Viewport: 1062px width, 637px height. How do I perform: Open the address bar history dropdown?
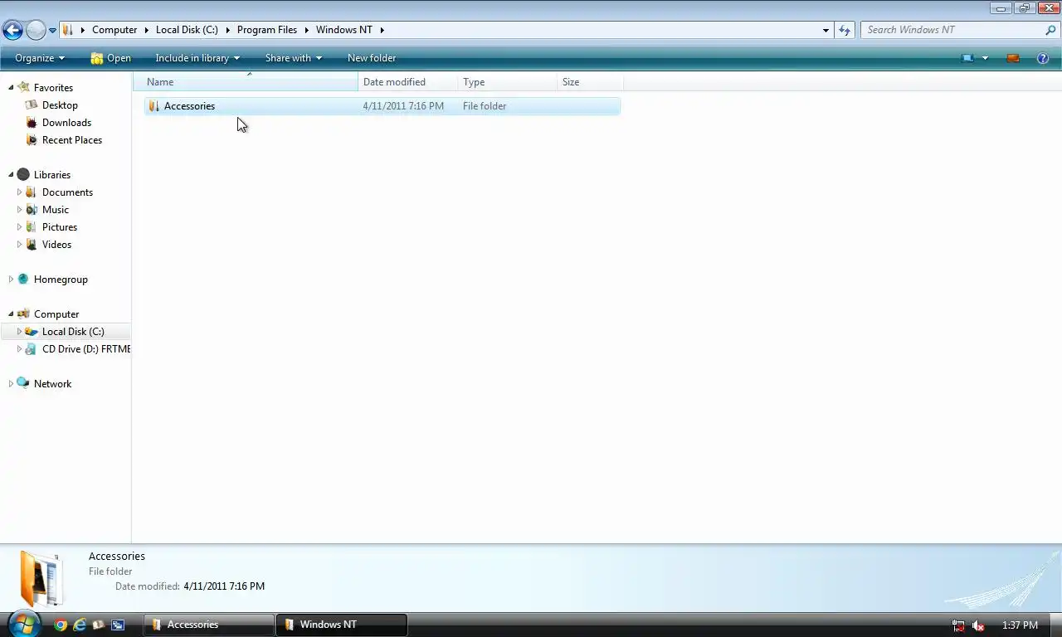826,30
